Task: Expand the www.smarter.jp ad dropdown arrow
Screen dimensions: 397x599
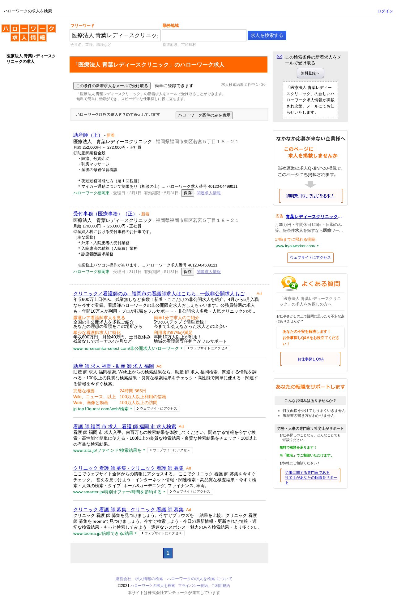Action: tap(164, 492)
